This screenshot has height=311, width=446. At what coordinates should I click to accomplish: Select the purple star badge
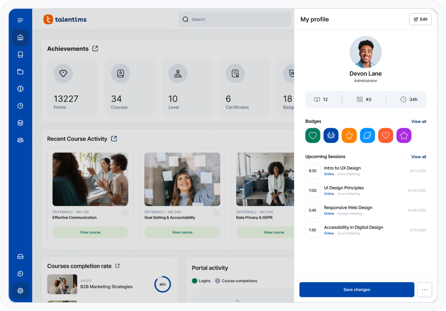click(x=404, y=136)
